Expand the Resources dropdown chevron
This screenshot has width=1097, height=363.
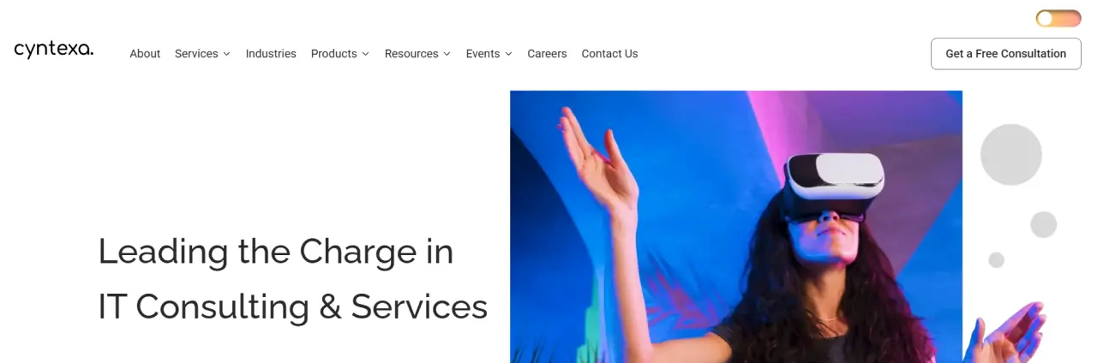point(447,54)
